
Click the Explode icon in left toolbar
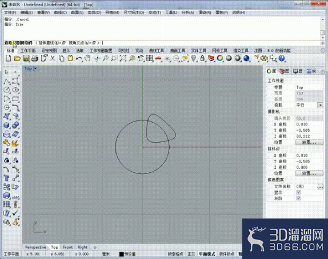click(x=15, y=143)
